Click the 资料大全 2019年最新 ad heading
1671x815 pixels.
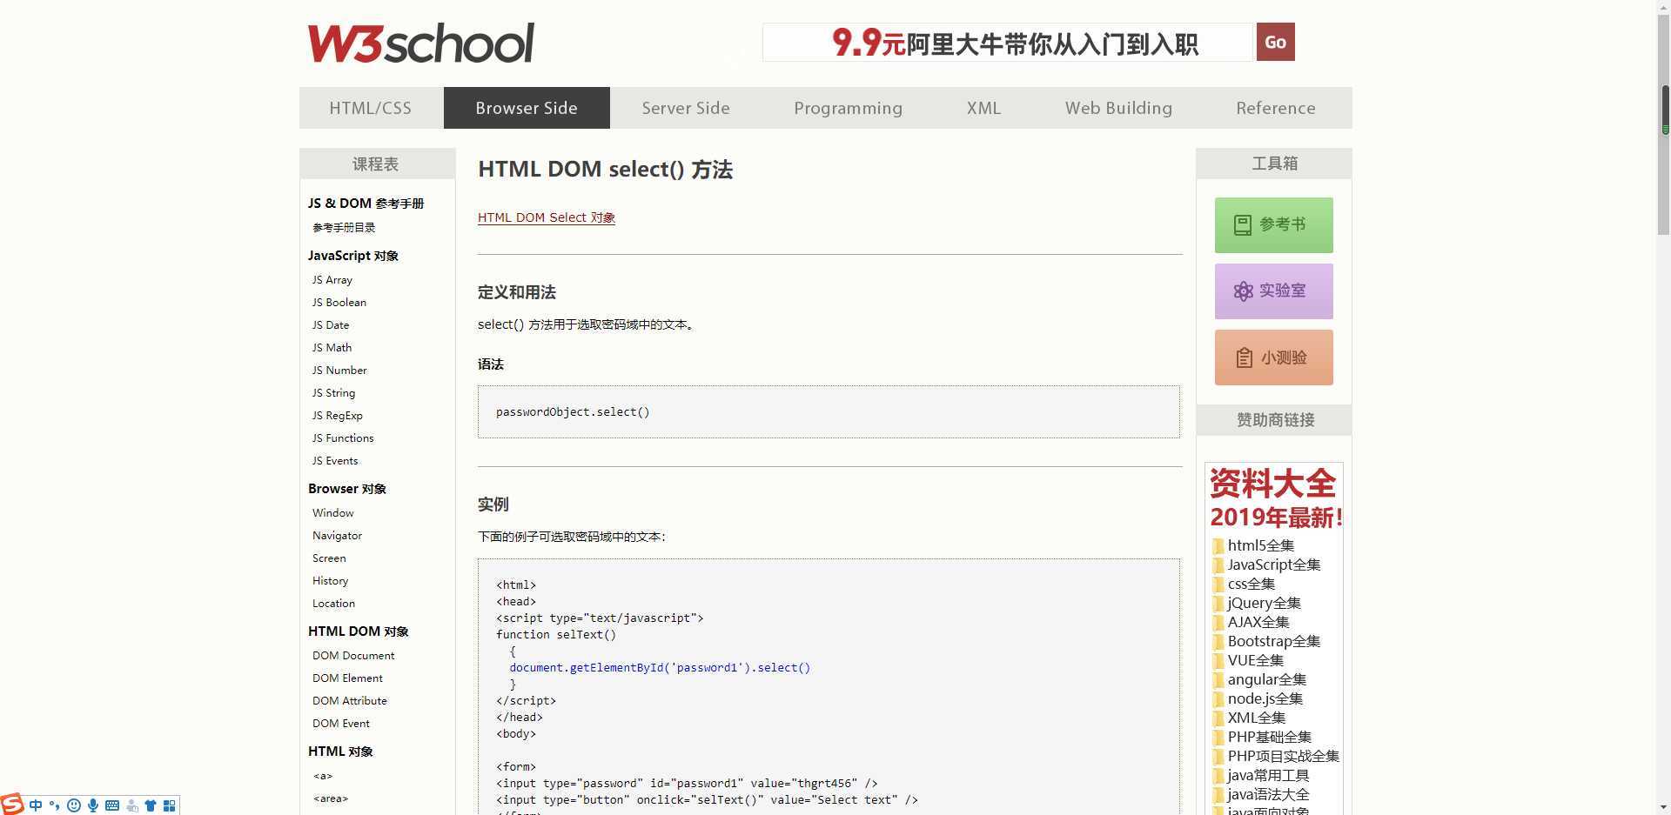point(1275,499)
